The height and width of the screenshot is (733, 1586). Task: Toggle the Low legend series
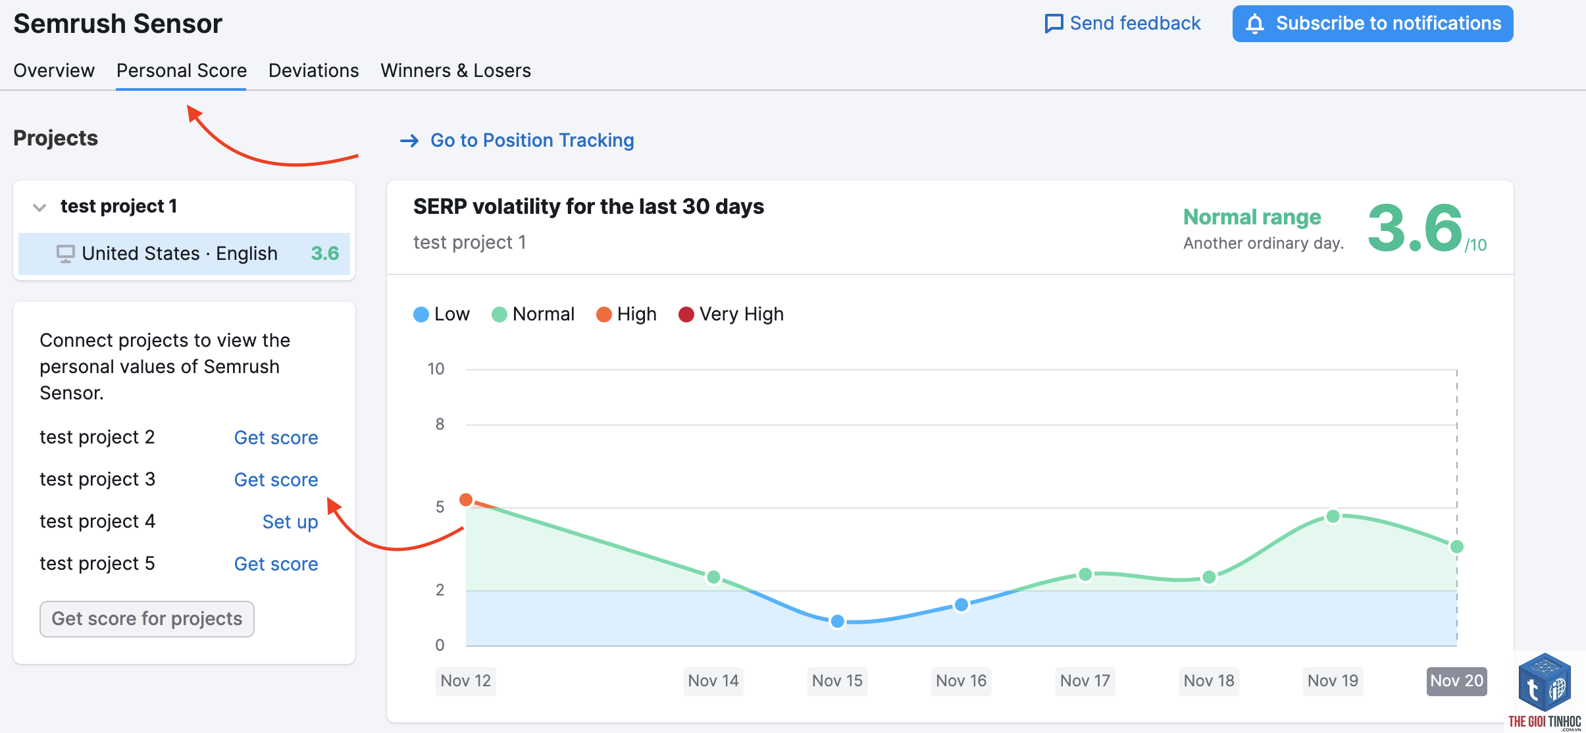[442, 315]
